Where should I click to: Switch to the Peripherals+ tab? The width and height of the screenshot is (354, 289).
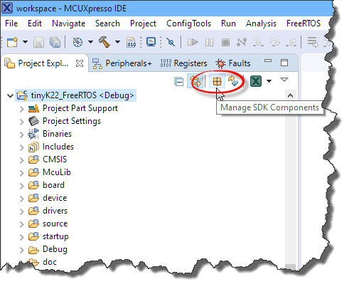[x=122, y=63]
